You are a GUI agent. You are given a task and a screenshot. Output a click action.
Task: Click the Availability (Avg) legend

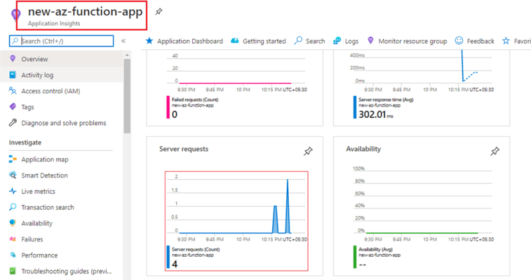click(x=375, y=249)
